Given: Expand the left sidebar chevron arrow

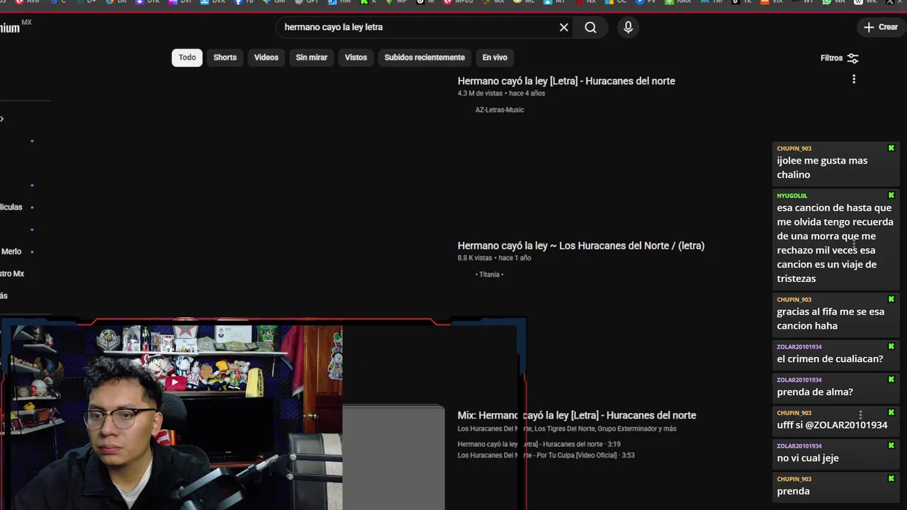Looking at the screenshot, I should (x=2, y=119).
